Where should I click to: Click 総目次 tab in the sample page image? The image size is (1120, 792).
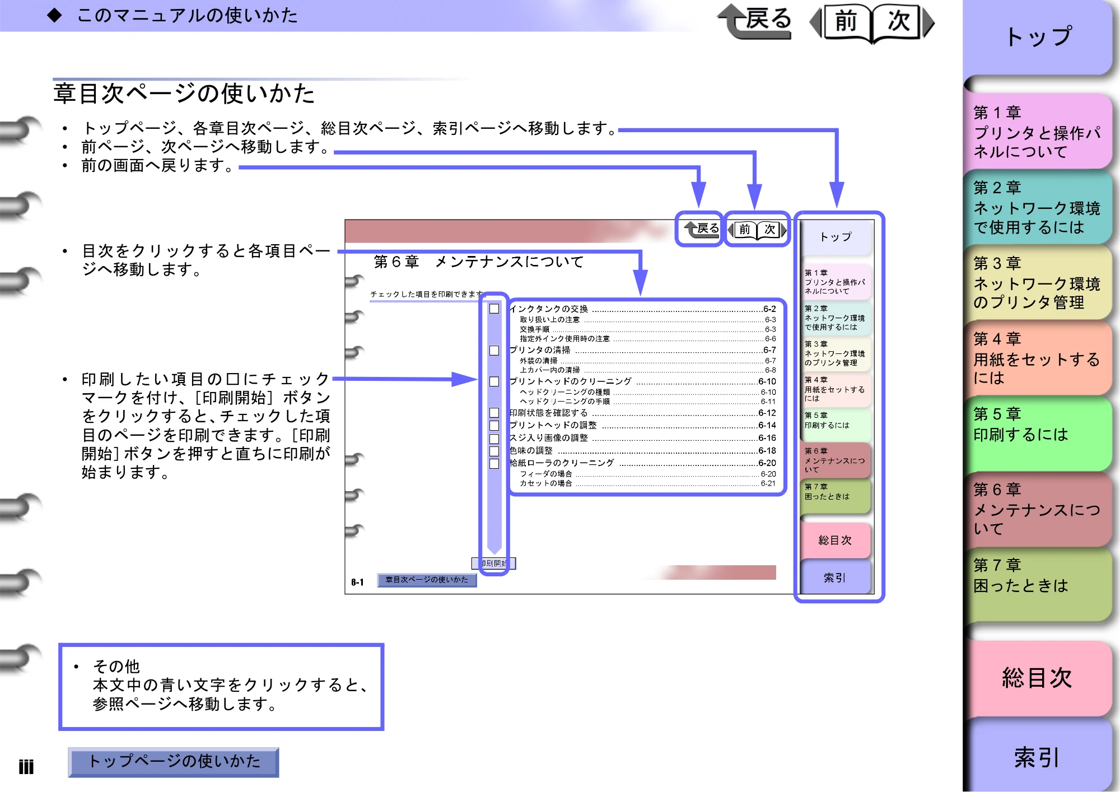pyautogui.click(x=835, y=540)
